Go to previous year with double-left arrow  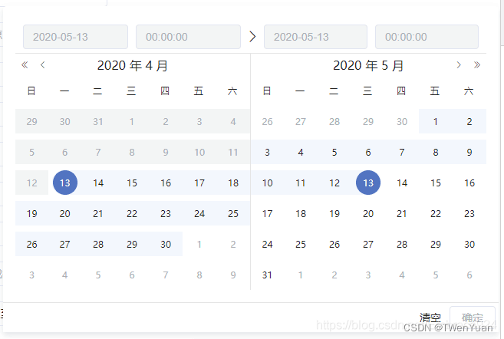pos(25,65)
